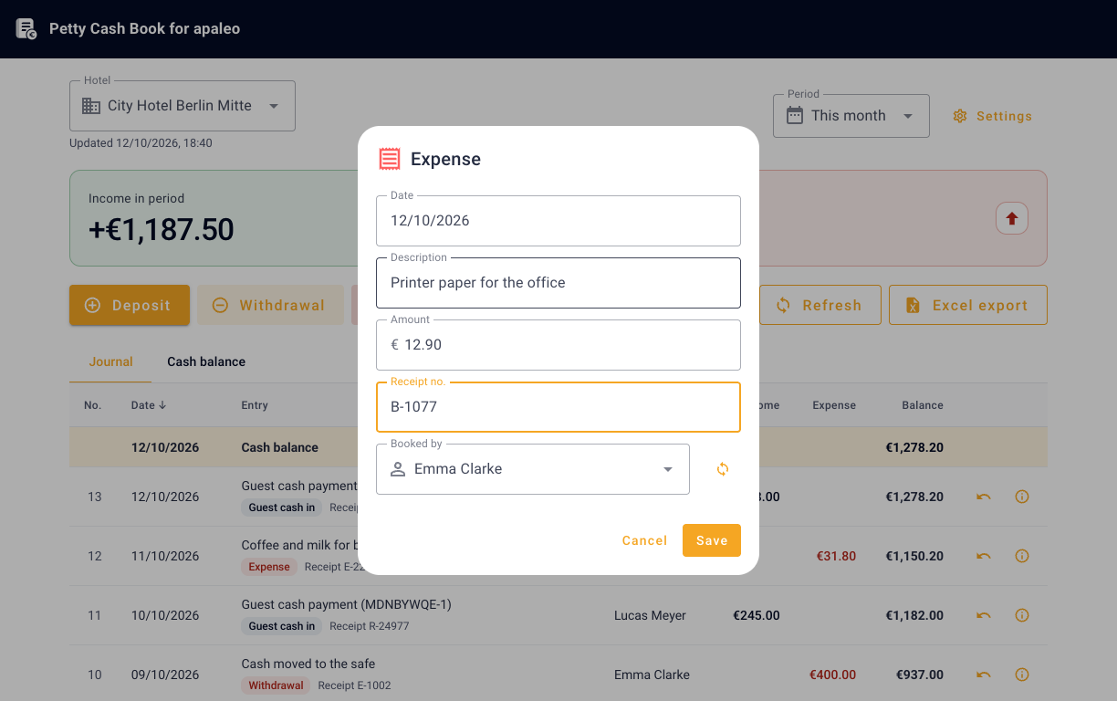
Task: Show info for journal entry 12
Action: [1022, 556]
